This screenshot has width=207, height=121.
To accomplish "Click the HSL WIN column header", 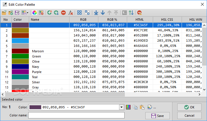I will tap(194, 20).
